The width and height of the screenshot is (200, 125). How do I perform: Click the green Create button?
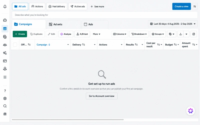point(20,34)
